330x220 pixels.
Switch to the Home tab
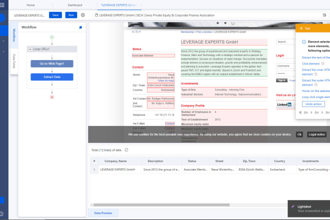pyautogui.click(x=30, y=5)
